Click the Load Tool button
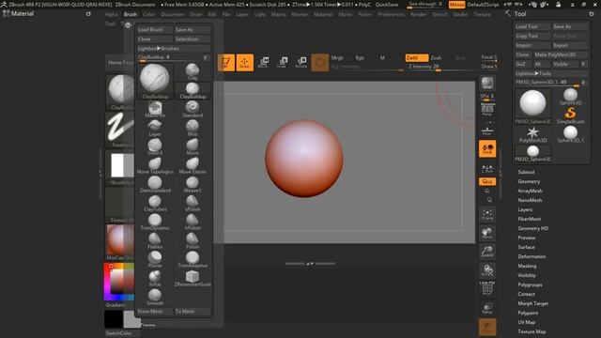The image size is (601, 338). (532, 26)
